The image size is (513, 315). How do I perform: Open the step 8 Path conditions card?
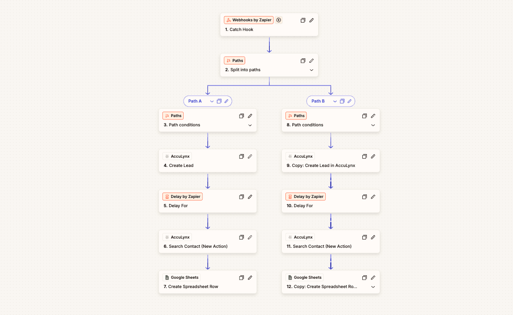pos(331,120)
